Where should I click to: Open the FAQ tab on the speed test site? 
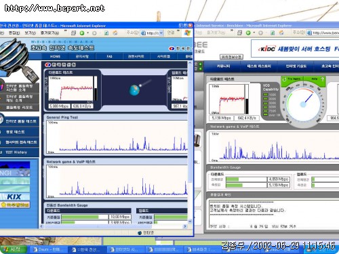(109, 56)
